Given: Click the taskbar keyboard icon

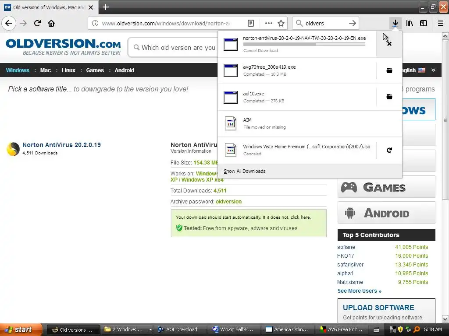Looking at the screenshot, I should [376, 330].
